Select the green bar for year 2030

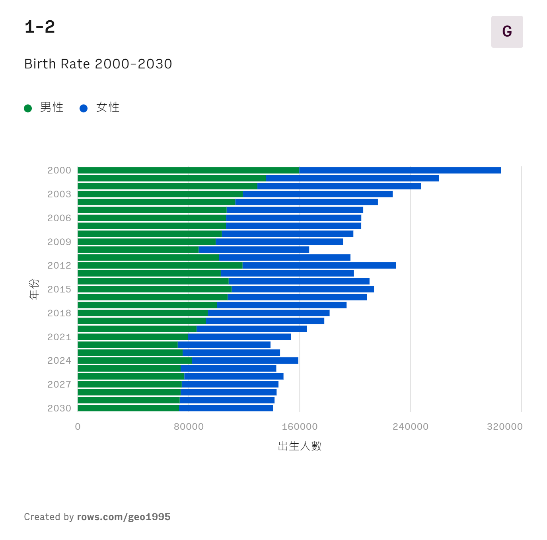point(128,408)
